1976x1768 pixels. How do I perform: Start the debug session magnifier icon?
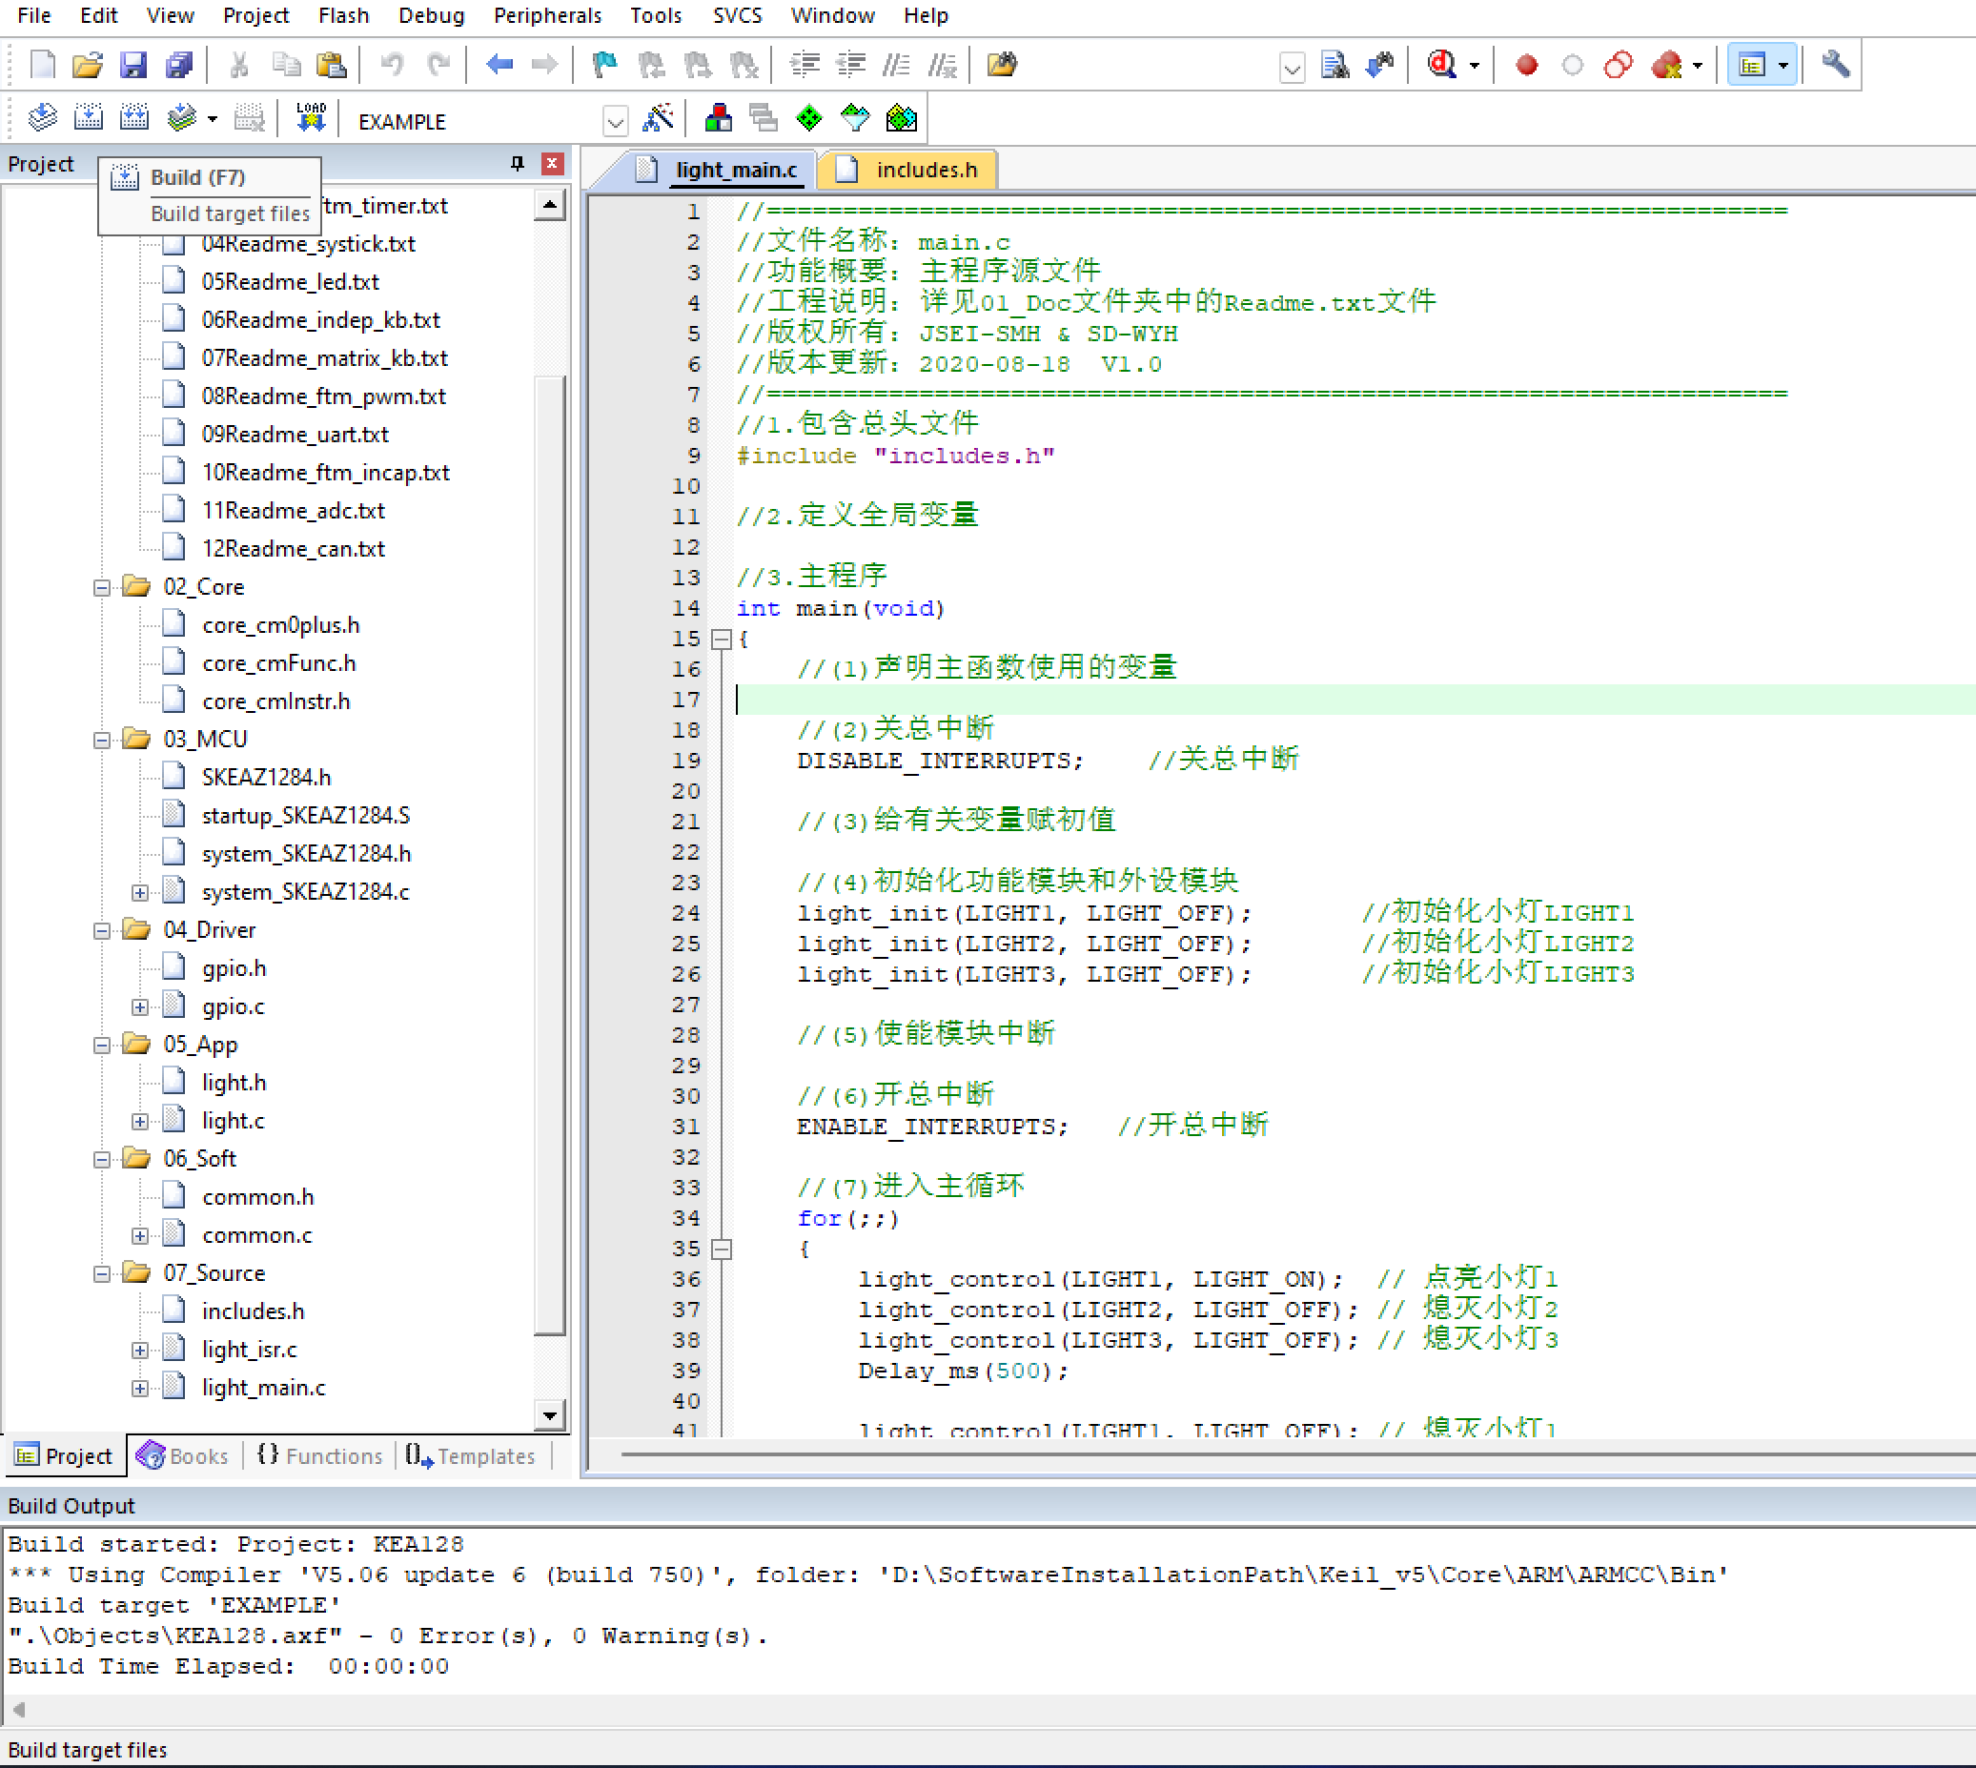pyautogui.click(x=1441, y=65)
